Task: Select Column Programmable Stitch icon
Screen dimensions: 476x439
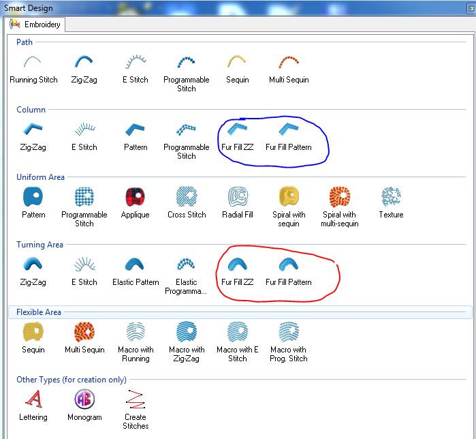Action: [186, 129]
